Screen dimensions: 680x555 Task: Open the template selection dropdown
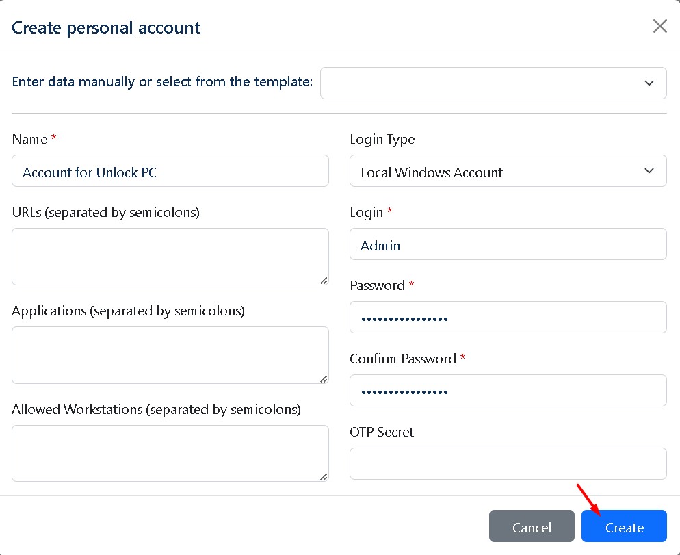coord(493,83)
